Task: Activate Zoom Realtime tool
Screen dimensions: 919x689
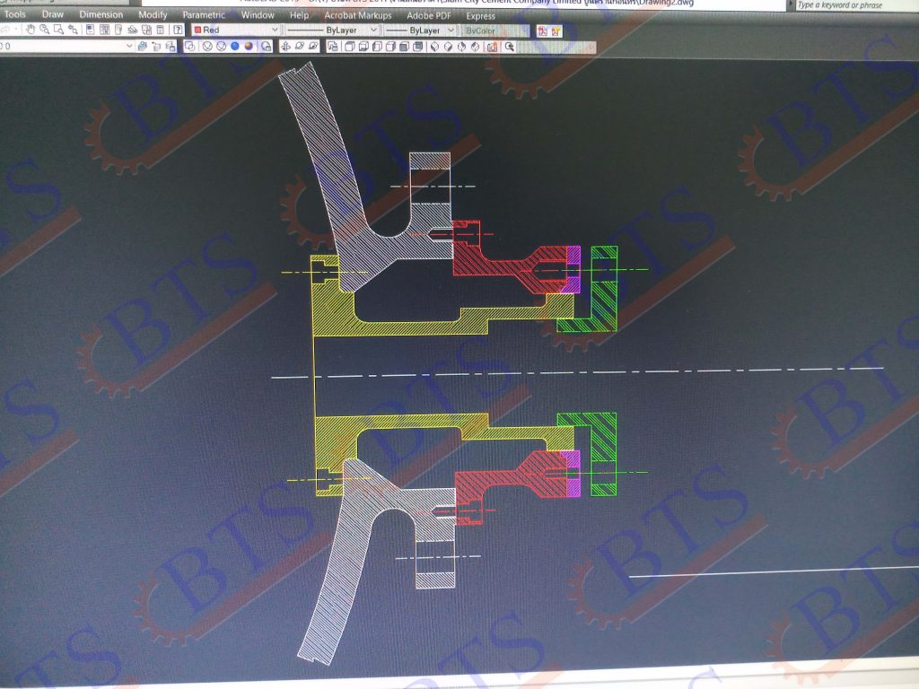Action: pos(45,30)
